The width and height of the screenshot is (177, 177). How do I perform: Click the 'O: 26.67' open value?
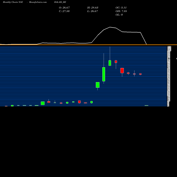64,7
